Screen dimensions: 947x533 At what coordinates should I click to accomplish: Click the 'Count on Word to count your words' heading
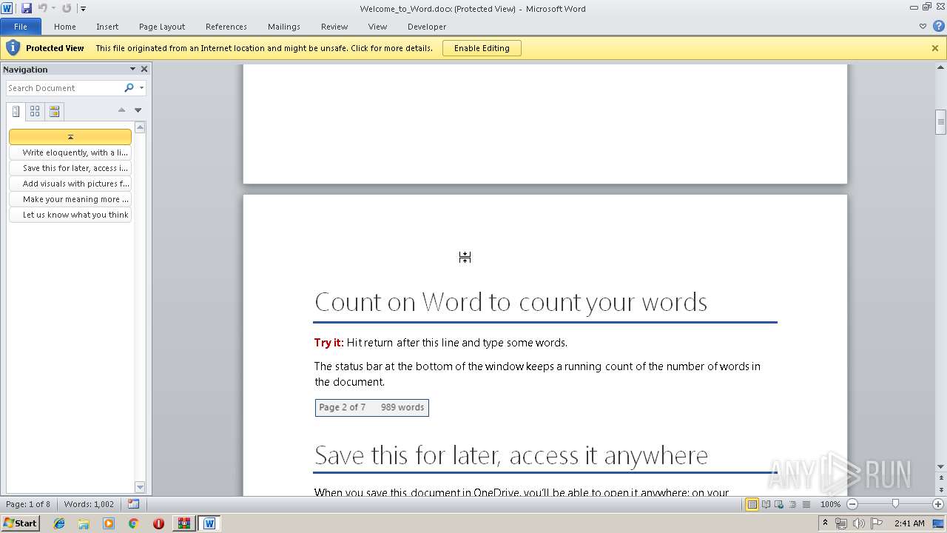(510, 302)
